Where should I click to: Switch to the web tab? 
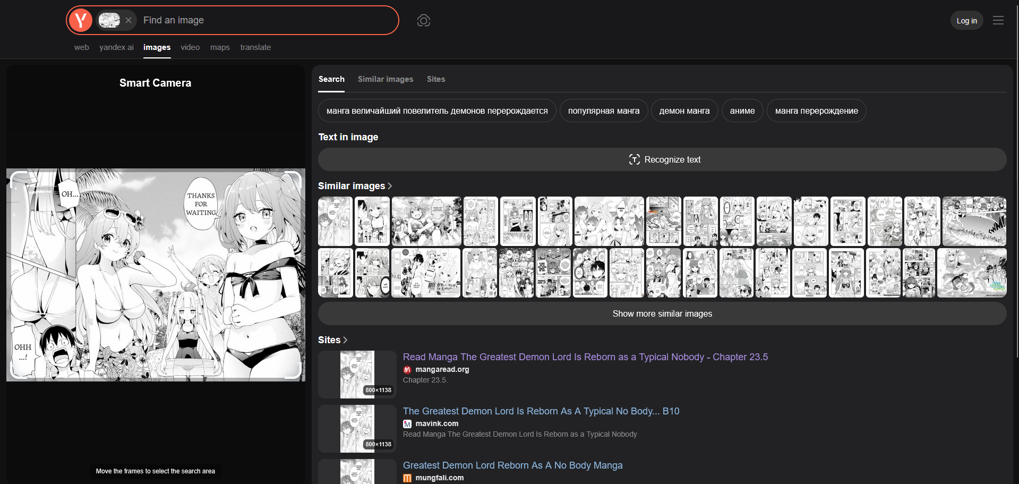pos(82,47)
